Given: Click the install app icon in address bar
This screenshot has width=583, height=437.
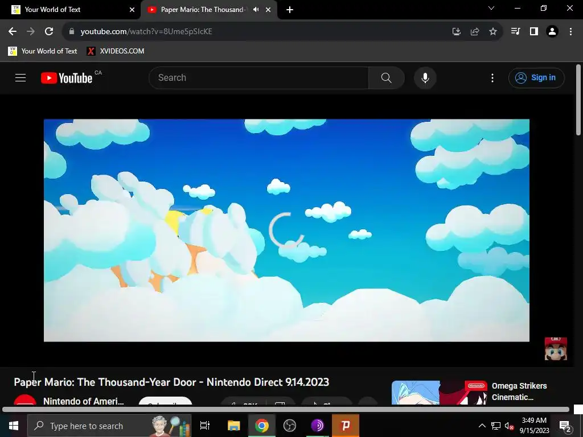Looking at the screenshot, I should pos(456,32).
